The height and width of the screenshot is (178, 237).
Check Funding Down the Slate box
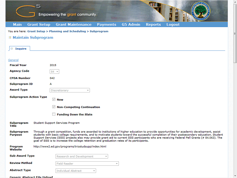(x=54, y=114)
